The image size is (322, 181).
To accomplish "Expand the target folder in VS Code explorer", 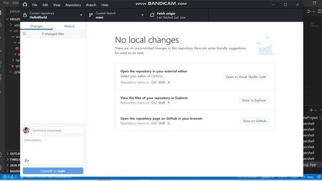I will pyautogui.click(x=13, y=60).
